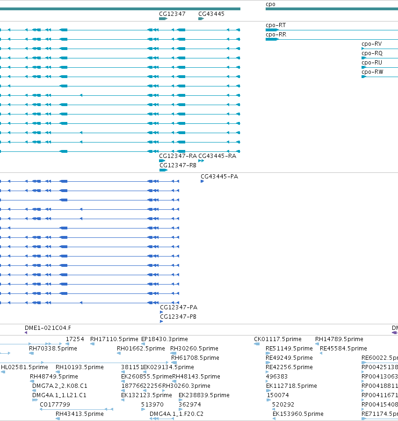Click the cpo gene label
Image resolution: width=398 pixels, height=421 pixels.
pos(270,4)
